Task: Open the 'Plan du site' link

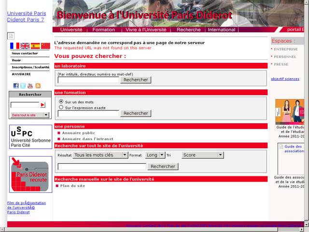Action: tap(72, 186)
